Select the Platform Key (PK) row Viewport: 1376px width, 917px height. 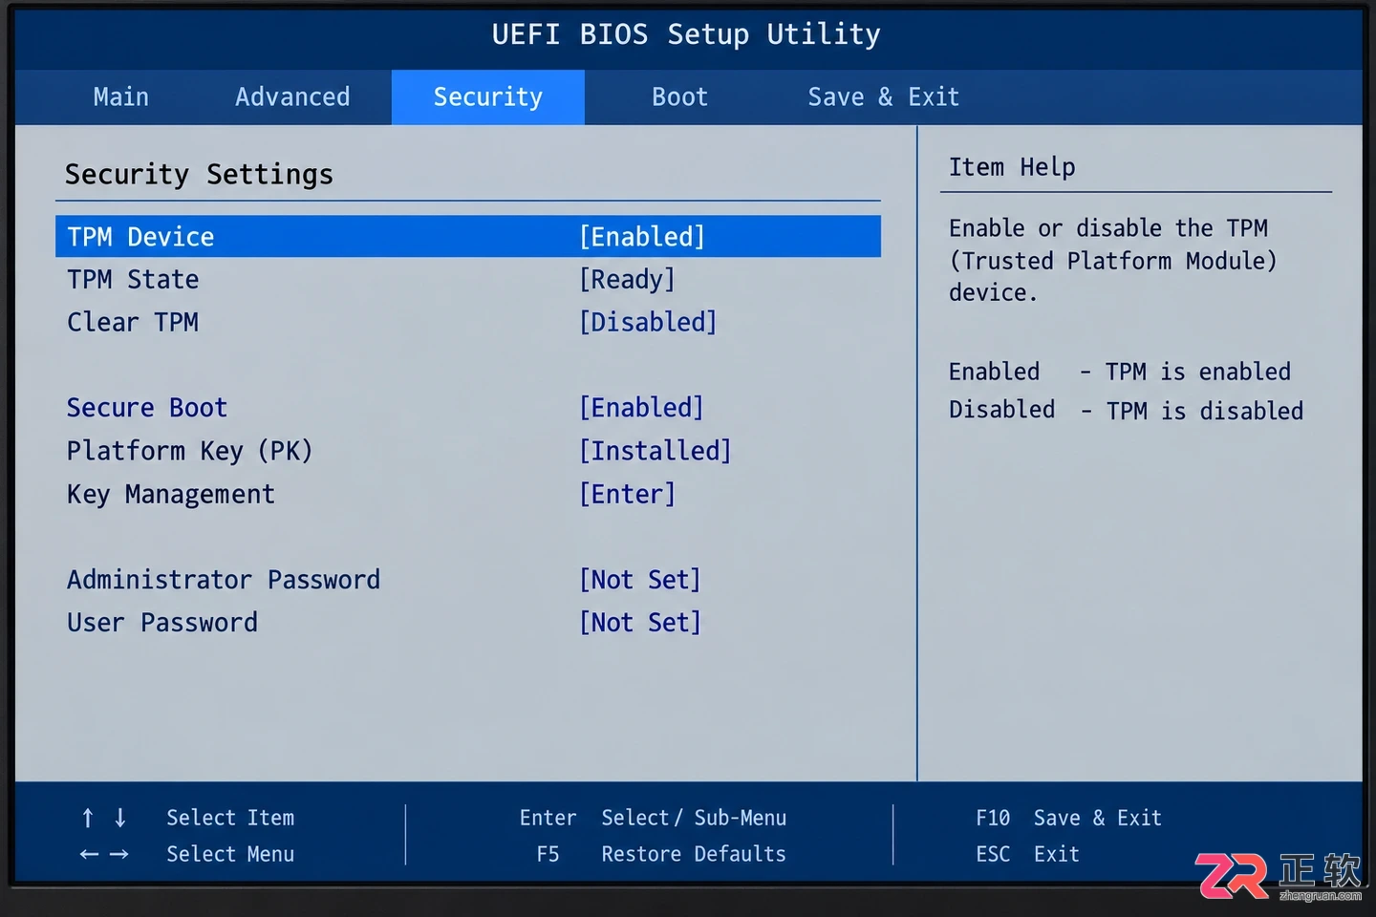[x=190, y=451]
